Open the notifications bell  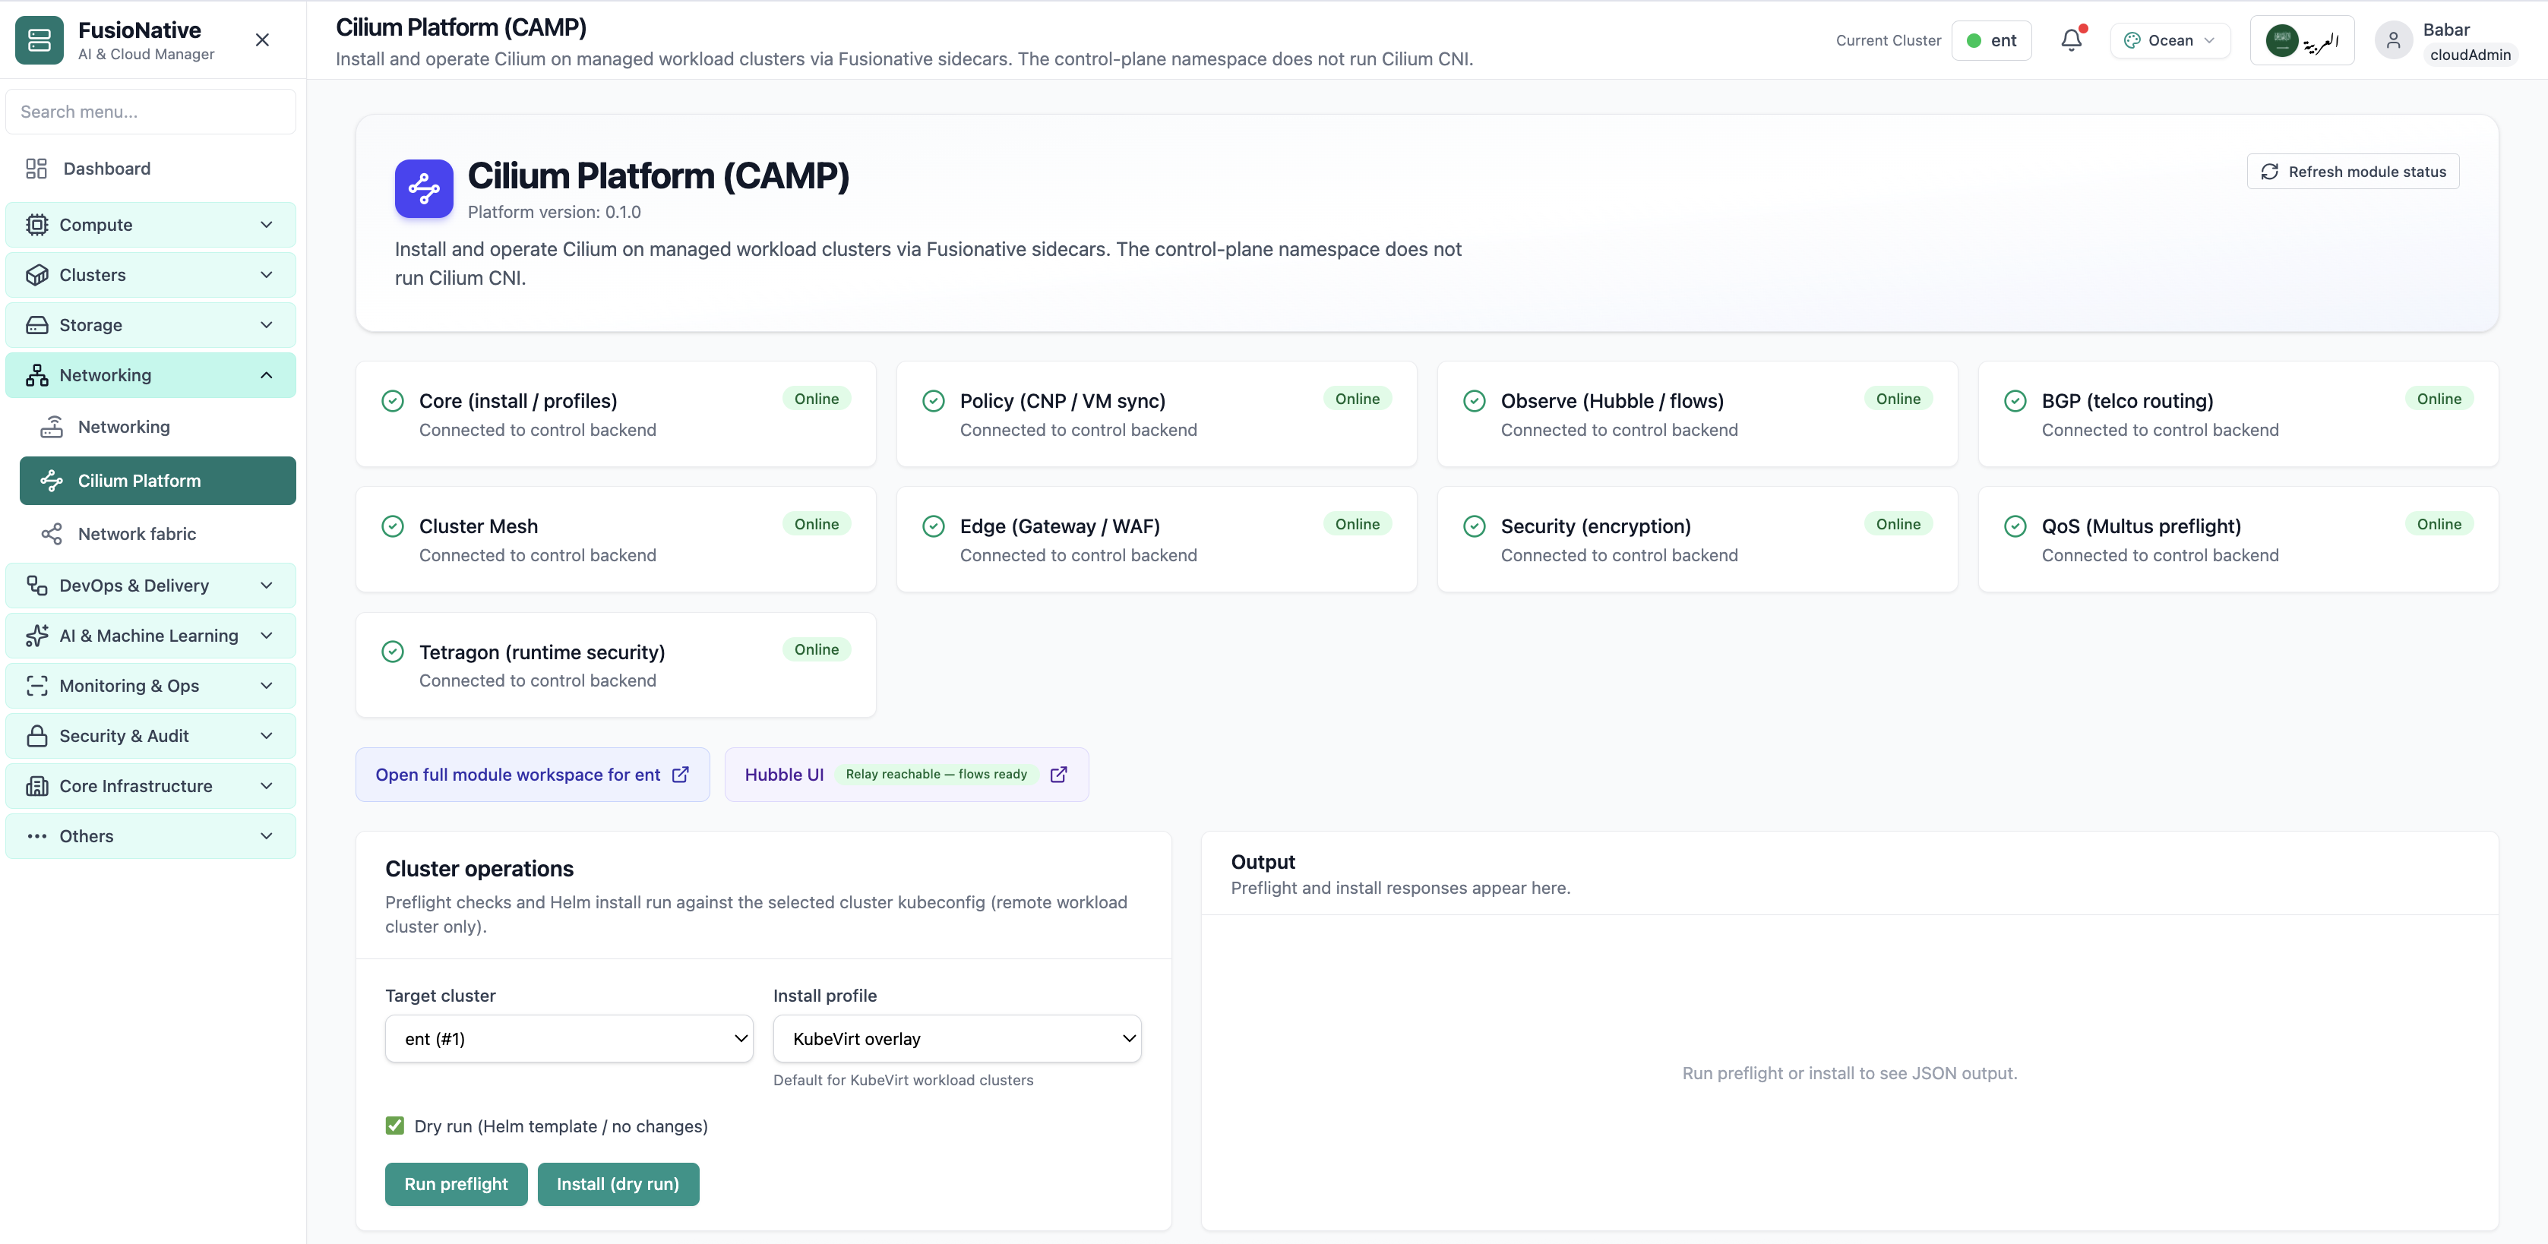(2071, 40)
